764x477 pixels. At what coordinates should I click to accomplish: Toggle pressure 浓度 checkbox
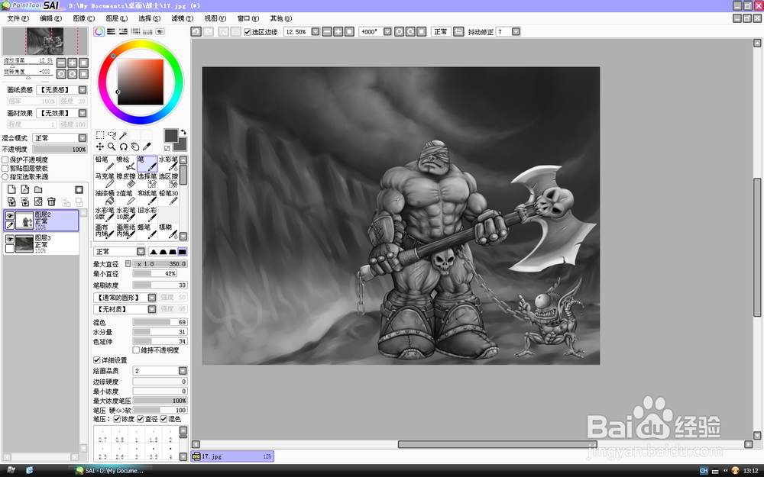click(117, 419)
